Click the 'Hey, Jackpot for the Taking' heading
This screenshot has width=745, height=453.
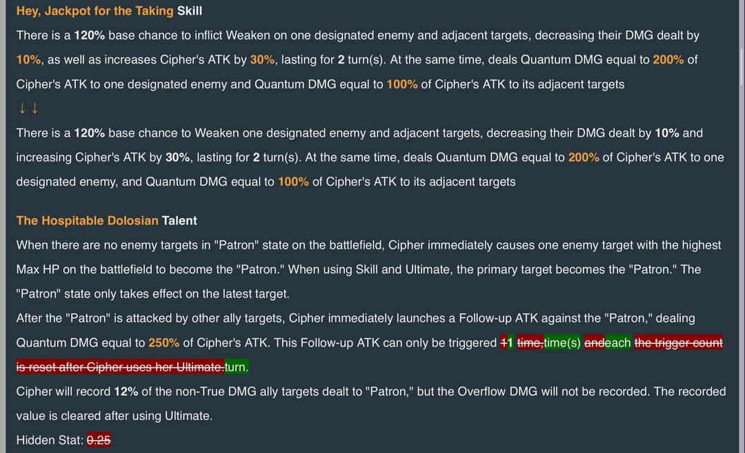(x=95, y=11)
